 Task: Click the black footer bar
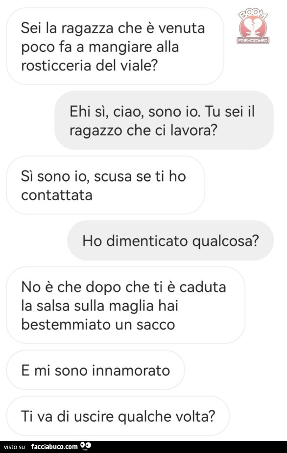[x=143, y=447]
